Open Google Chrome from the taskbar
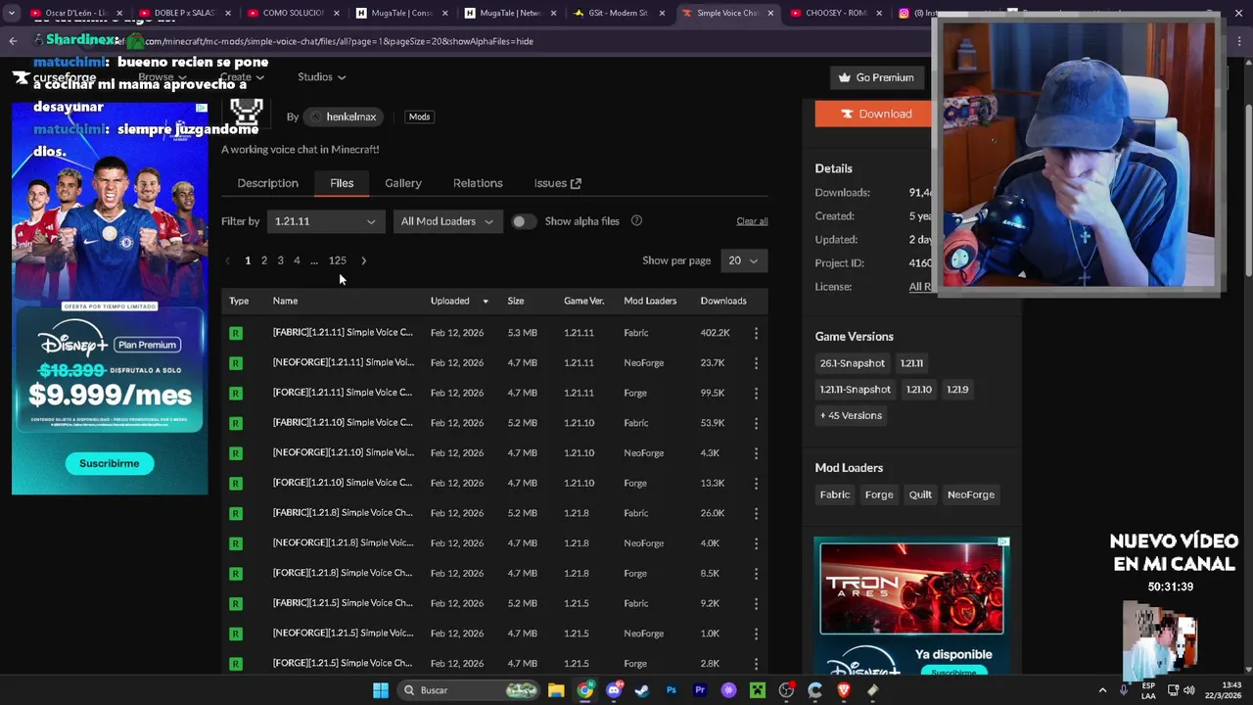 pos(585,690)
